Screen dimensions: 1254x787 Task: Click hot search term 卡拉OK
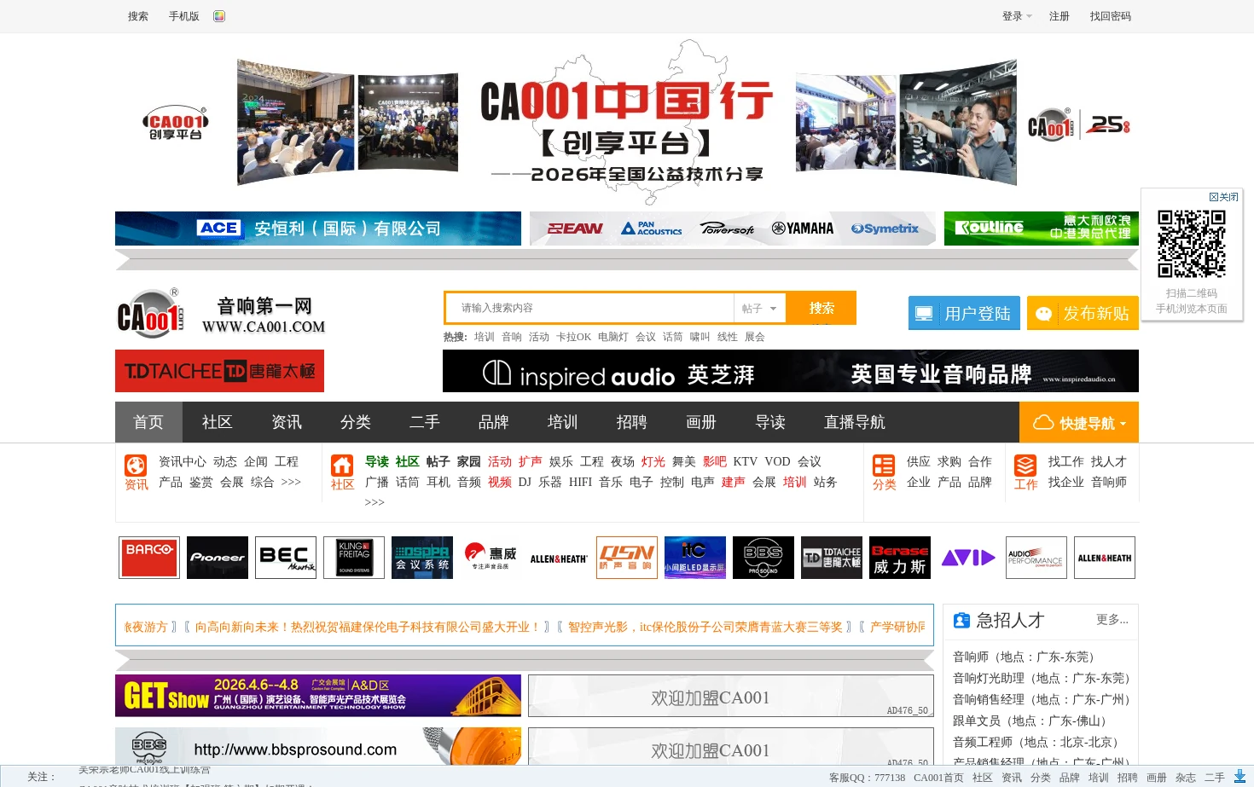(573, 337)
